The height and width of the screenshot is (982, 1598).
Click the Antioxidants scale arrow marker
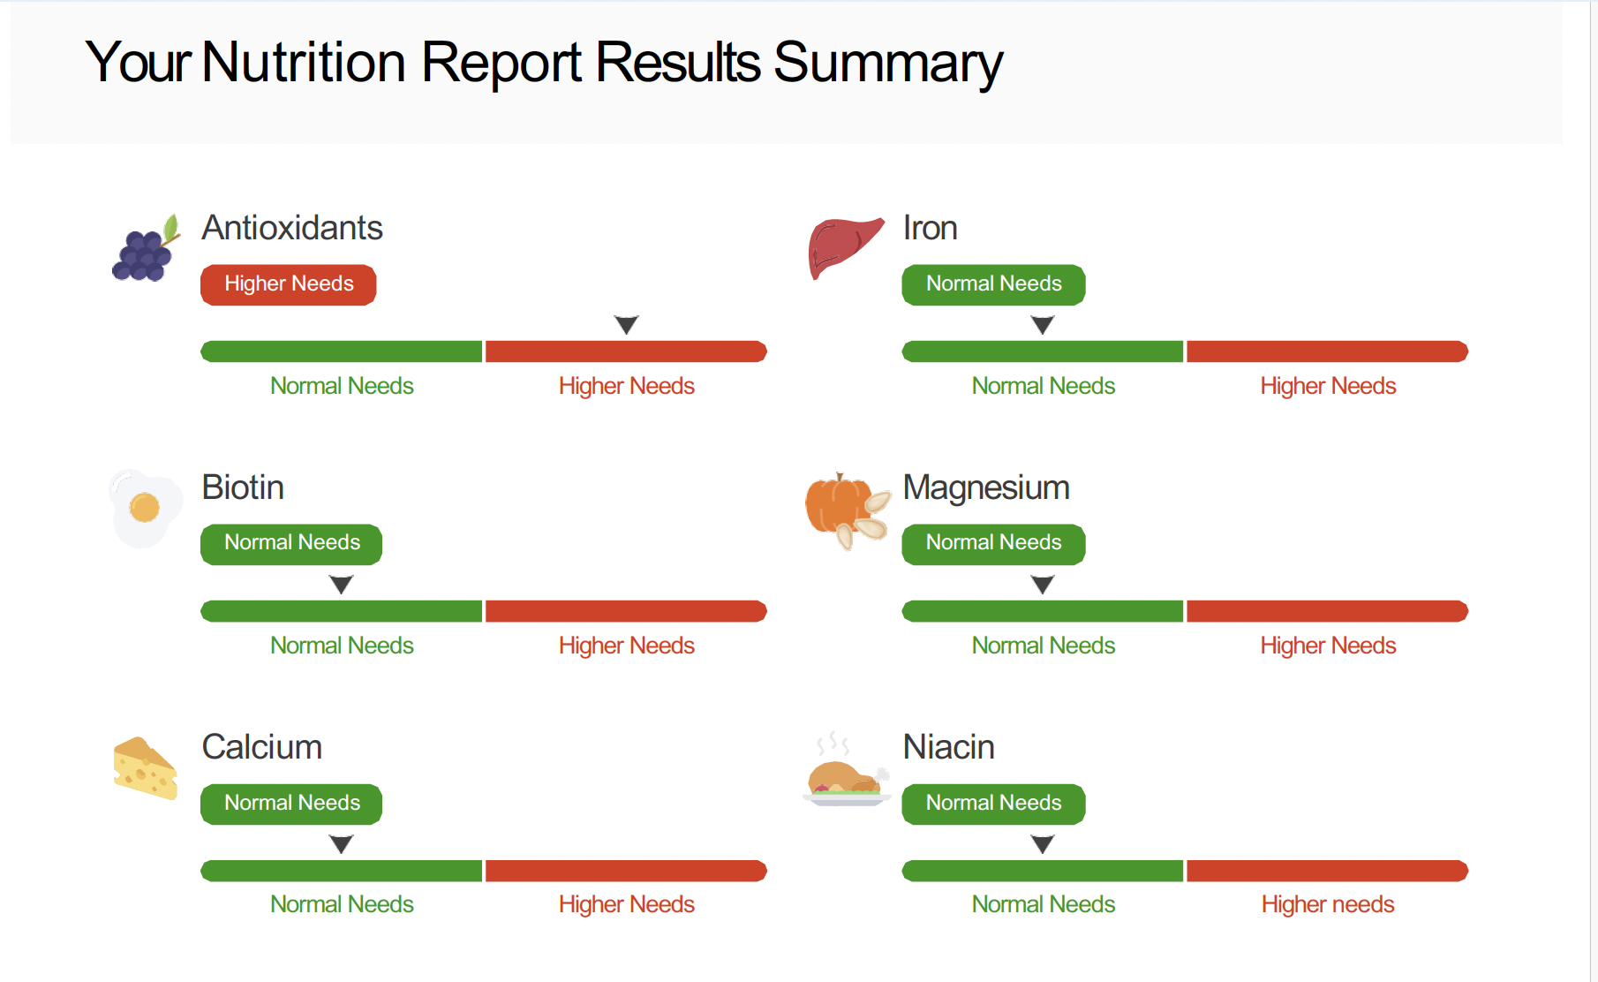[x=627, y=325]
